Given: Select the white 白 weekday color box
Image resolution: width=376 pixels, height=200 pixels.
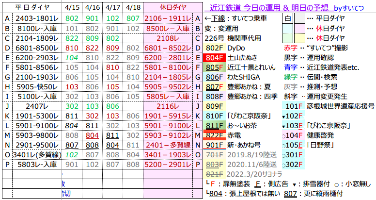Looking at the screenshot, I should pyautogui.click(x=287, y=18).
